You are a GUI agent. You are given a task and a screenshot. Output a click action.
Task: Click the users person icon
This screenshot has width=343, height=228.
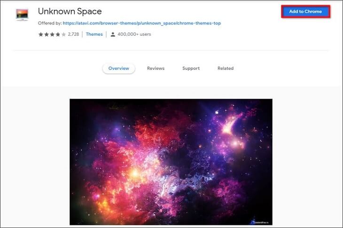pos(113,34)
